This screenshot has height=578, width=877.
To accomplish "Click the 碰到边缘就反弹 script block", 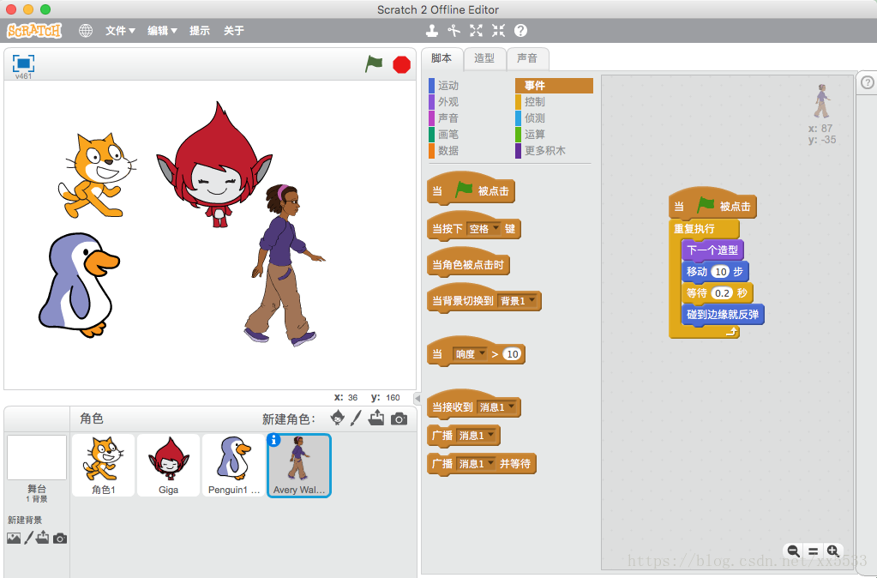I will (723, 315).
